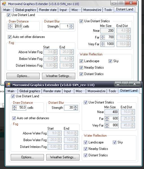
Task: Switch to the Main tab in the back window
Action: (7, 10)
